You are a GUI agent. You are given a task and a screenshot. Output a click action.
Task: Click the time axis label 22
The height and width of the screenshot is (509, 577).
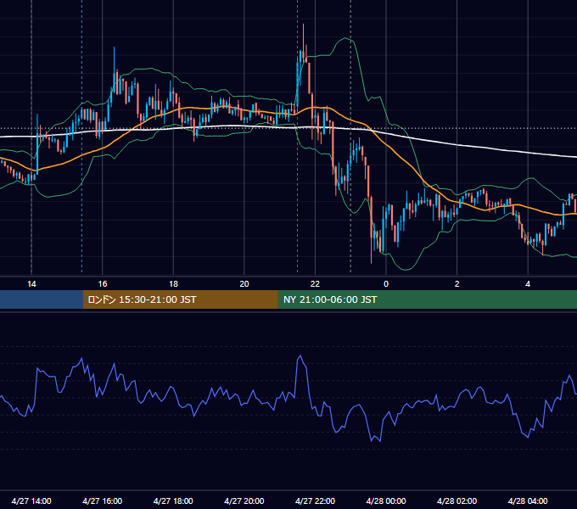(315, 284)
